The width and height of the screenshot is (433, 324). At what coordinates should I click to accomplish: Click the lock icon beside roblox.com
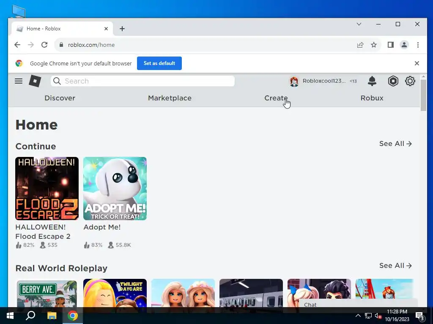tap(61, 45)
